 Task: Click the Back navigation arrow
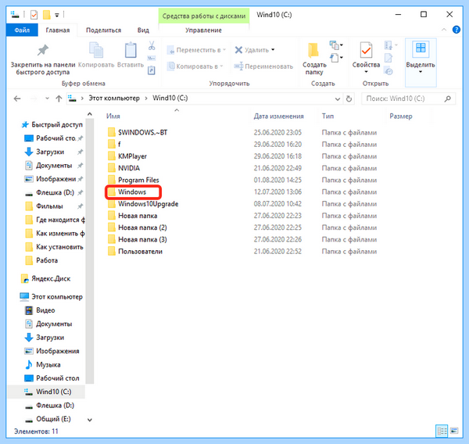click(17, 98)
